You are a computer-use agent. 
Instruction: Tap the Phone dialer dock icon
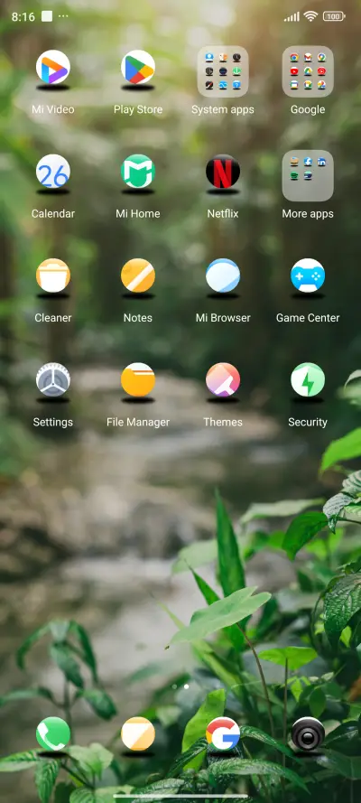52,733
